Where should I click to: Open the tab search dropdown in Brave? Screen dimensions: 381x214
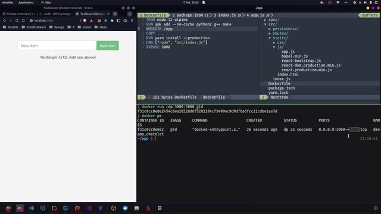tap(130, 14)
